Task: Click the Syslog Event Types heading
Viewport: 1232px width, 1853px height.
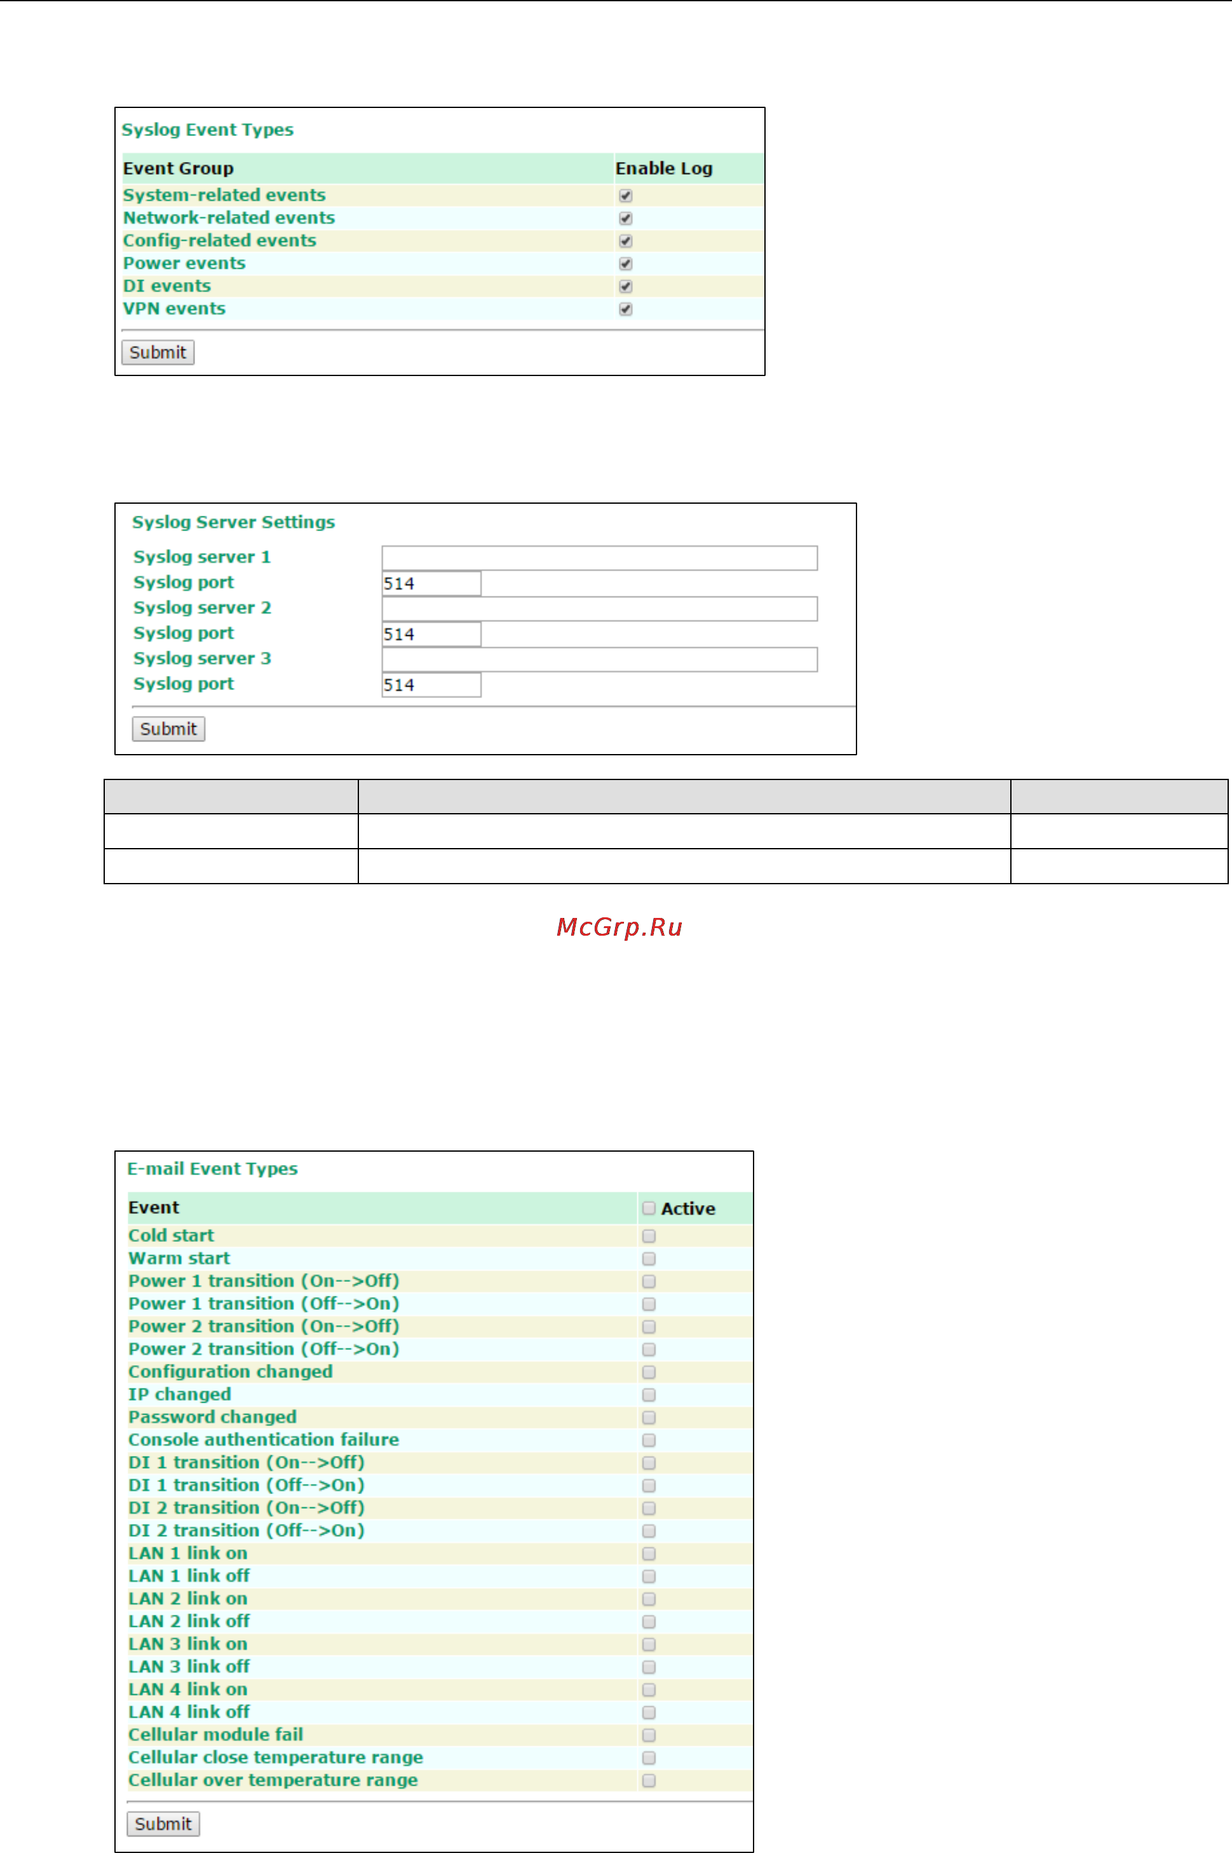Action: [x=207, y=130]
